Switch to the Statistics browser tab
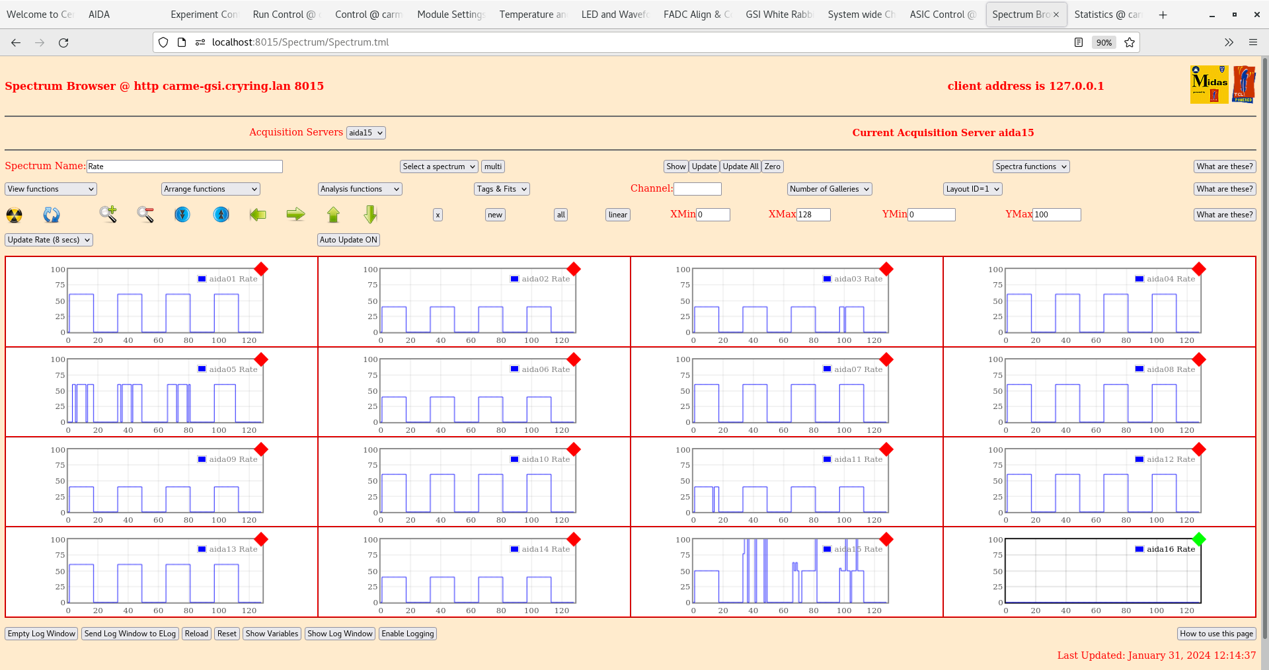 pos(1106,15)
